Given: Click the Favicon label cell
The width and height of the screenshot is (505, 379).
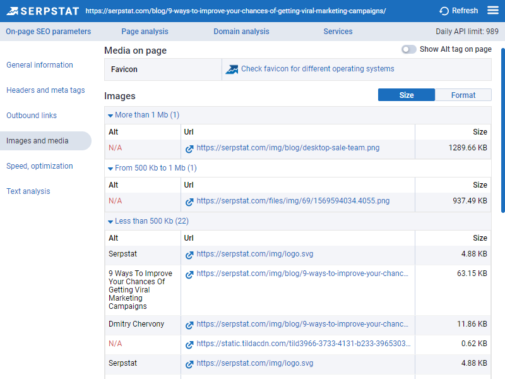Looking at the screenshot, I should click(x=163, y=69).
